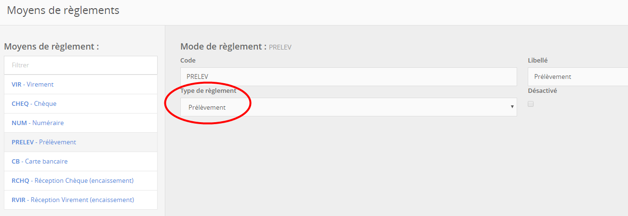The height and width of the screenshot is (216, 628).
Task: Select VIR - Virement payment method
Action: point(33,84)
